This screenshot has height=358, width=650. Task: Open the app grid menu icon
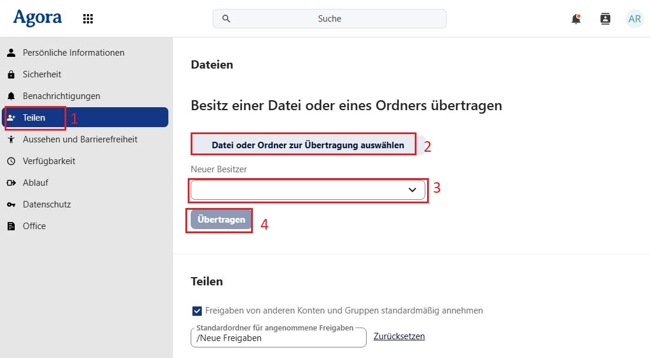[88, 19]
